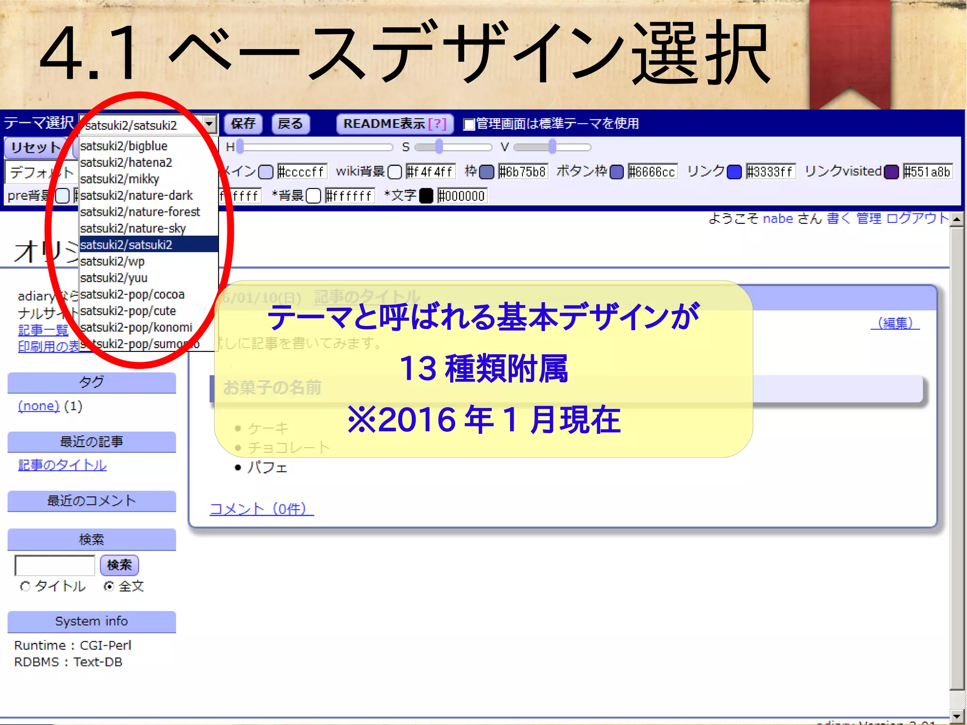Click the 枠 color swatch
This screenshot has width=967, height=725.
(486, 172)
